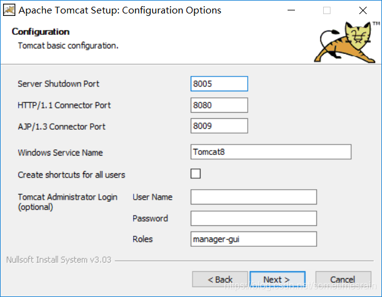Click the Password label
The image size is (382, 297).
150,218
